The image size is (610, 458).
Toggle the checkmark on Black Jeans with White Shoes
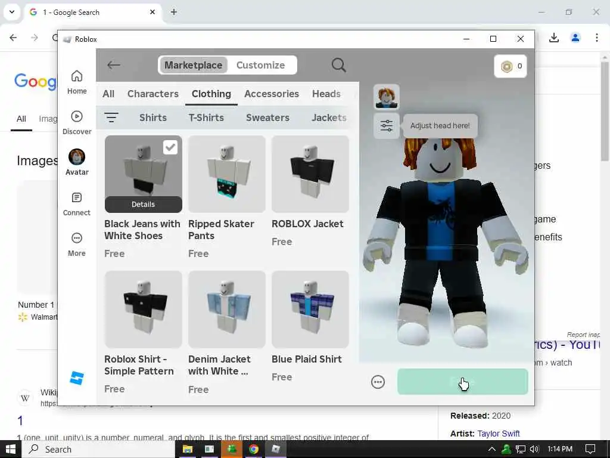coord(170,147)
